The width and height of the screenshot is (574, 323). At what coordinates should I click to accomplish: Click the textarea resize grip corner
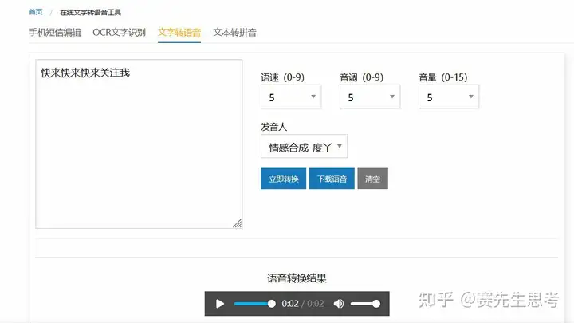(x=238, y=223)
